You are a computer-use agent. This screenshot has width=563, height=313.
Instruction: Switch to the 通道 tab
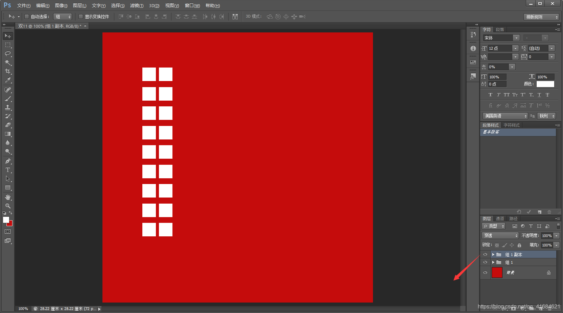coord(500,219)
